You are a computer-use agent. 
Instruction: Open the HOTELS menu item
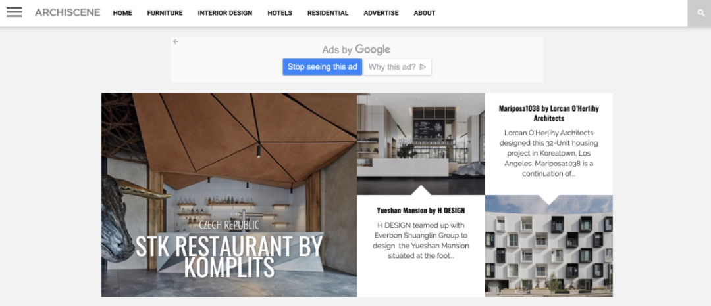coord(280,13)
